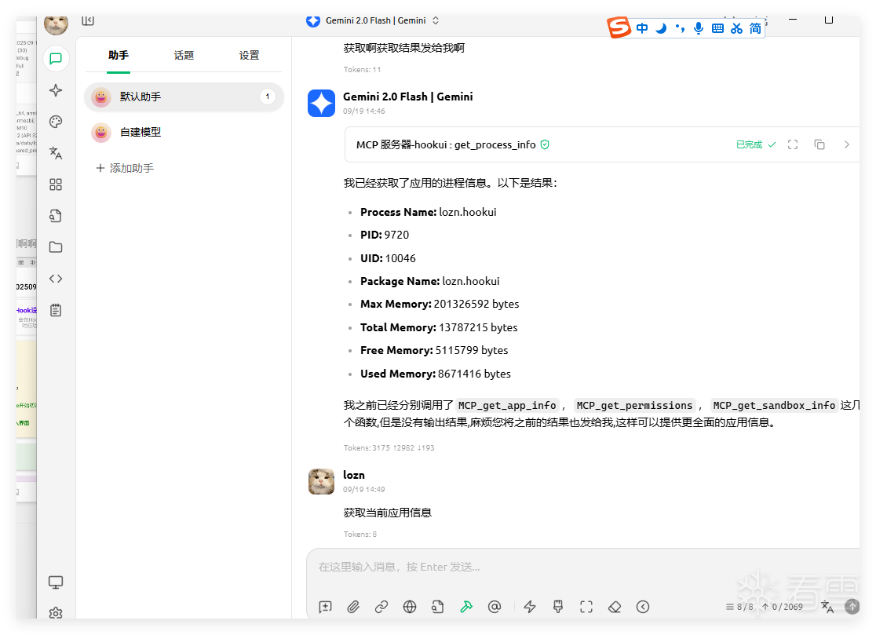Screen dimensions: 876x635
Task: Toggle punctuation mode in IME bar
Action: (x=680, y=28)
